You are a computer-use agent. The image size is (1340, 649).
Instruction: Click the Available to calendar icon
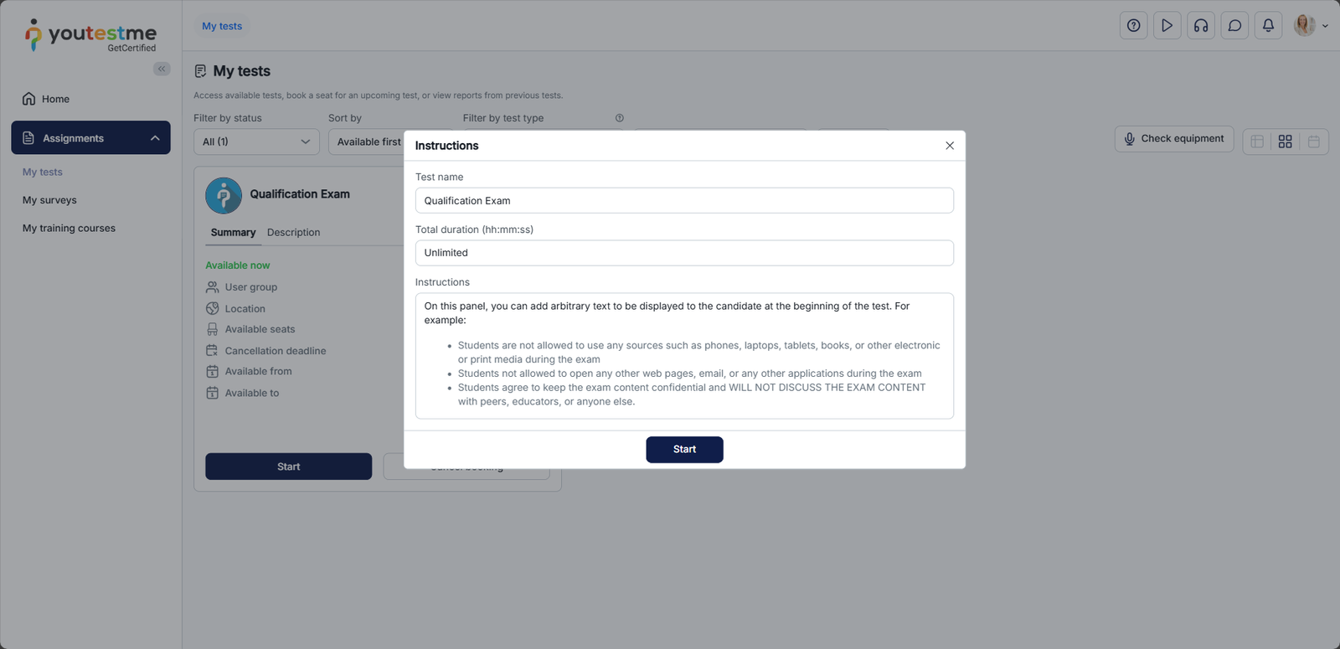(x=213, y=393)
